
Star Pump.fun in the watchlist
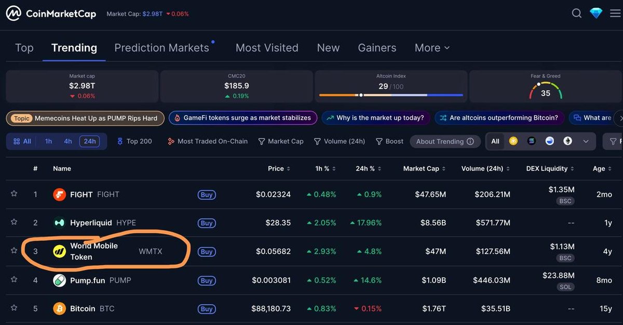pyautogui.click(x=14, y=279)
